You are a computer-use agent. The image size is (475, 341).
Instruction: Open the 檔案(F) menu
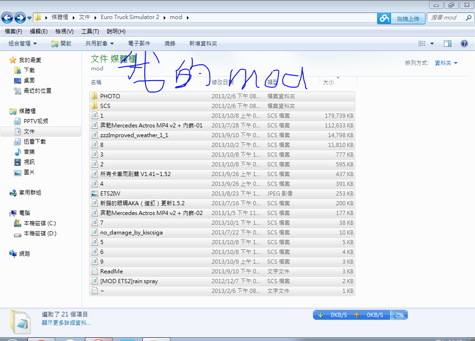pos(13,32)
